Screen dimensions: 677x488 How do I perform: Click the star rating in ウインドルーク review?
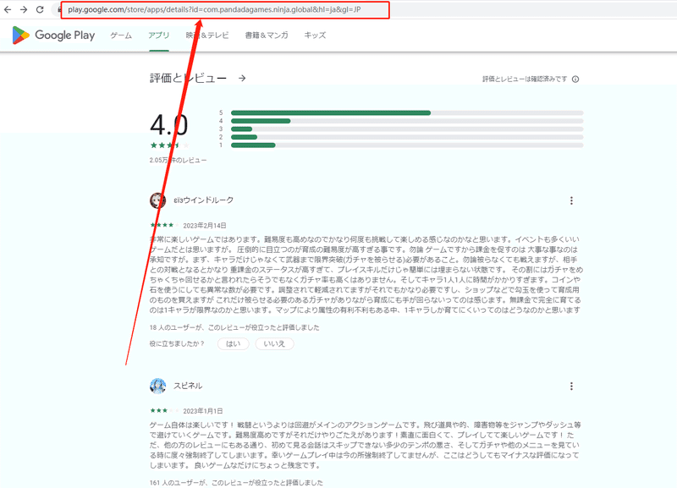pos(164,225)
